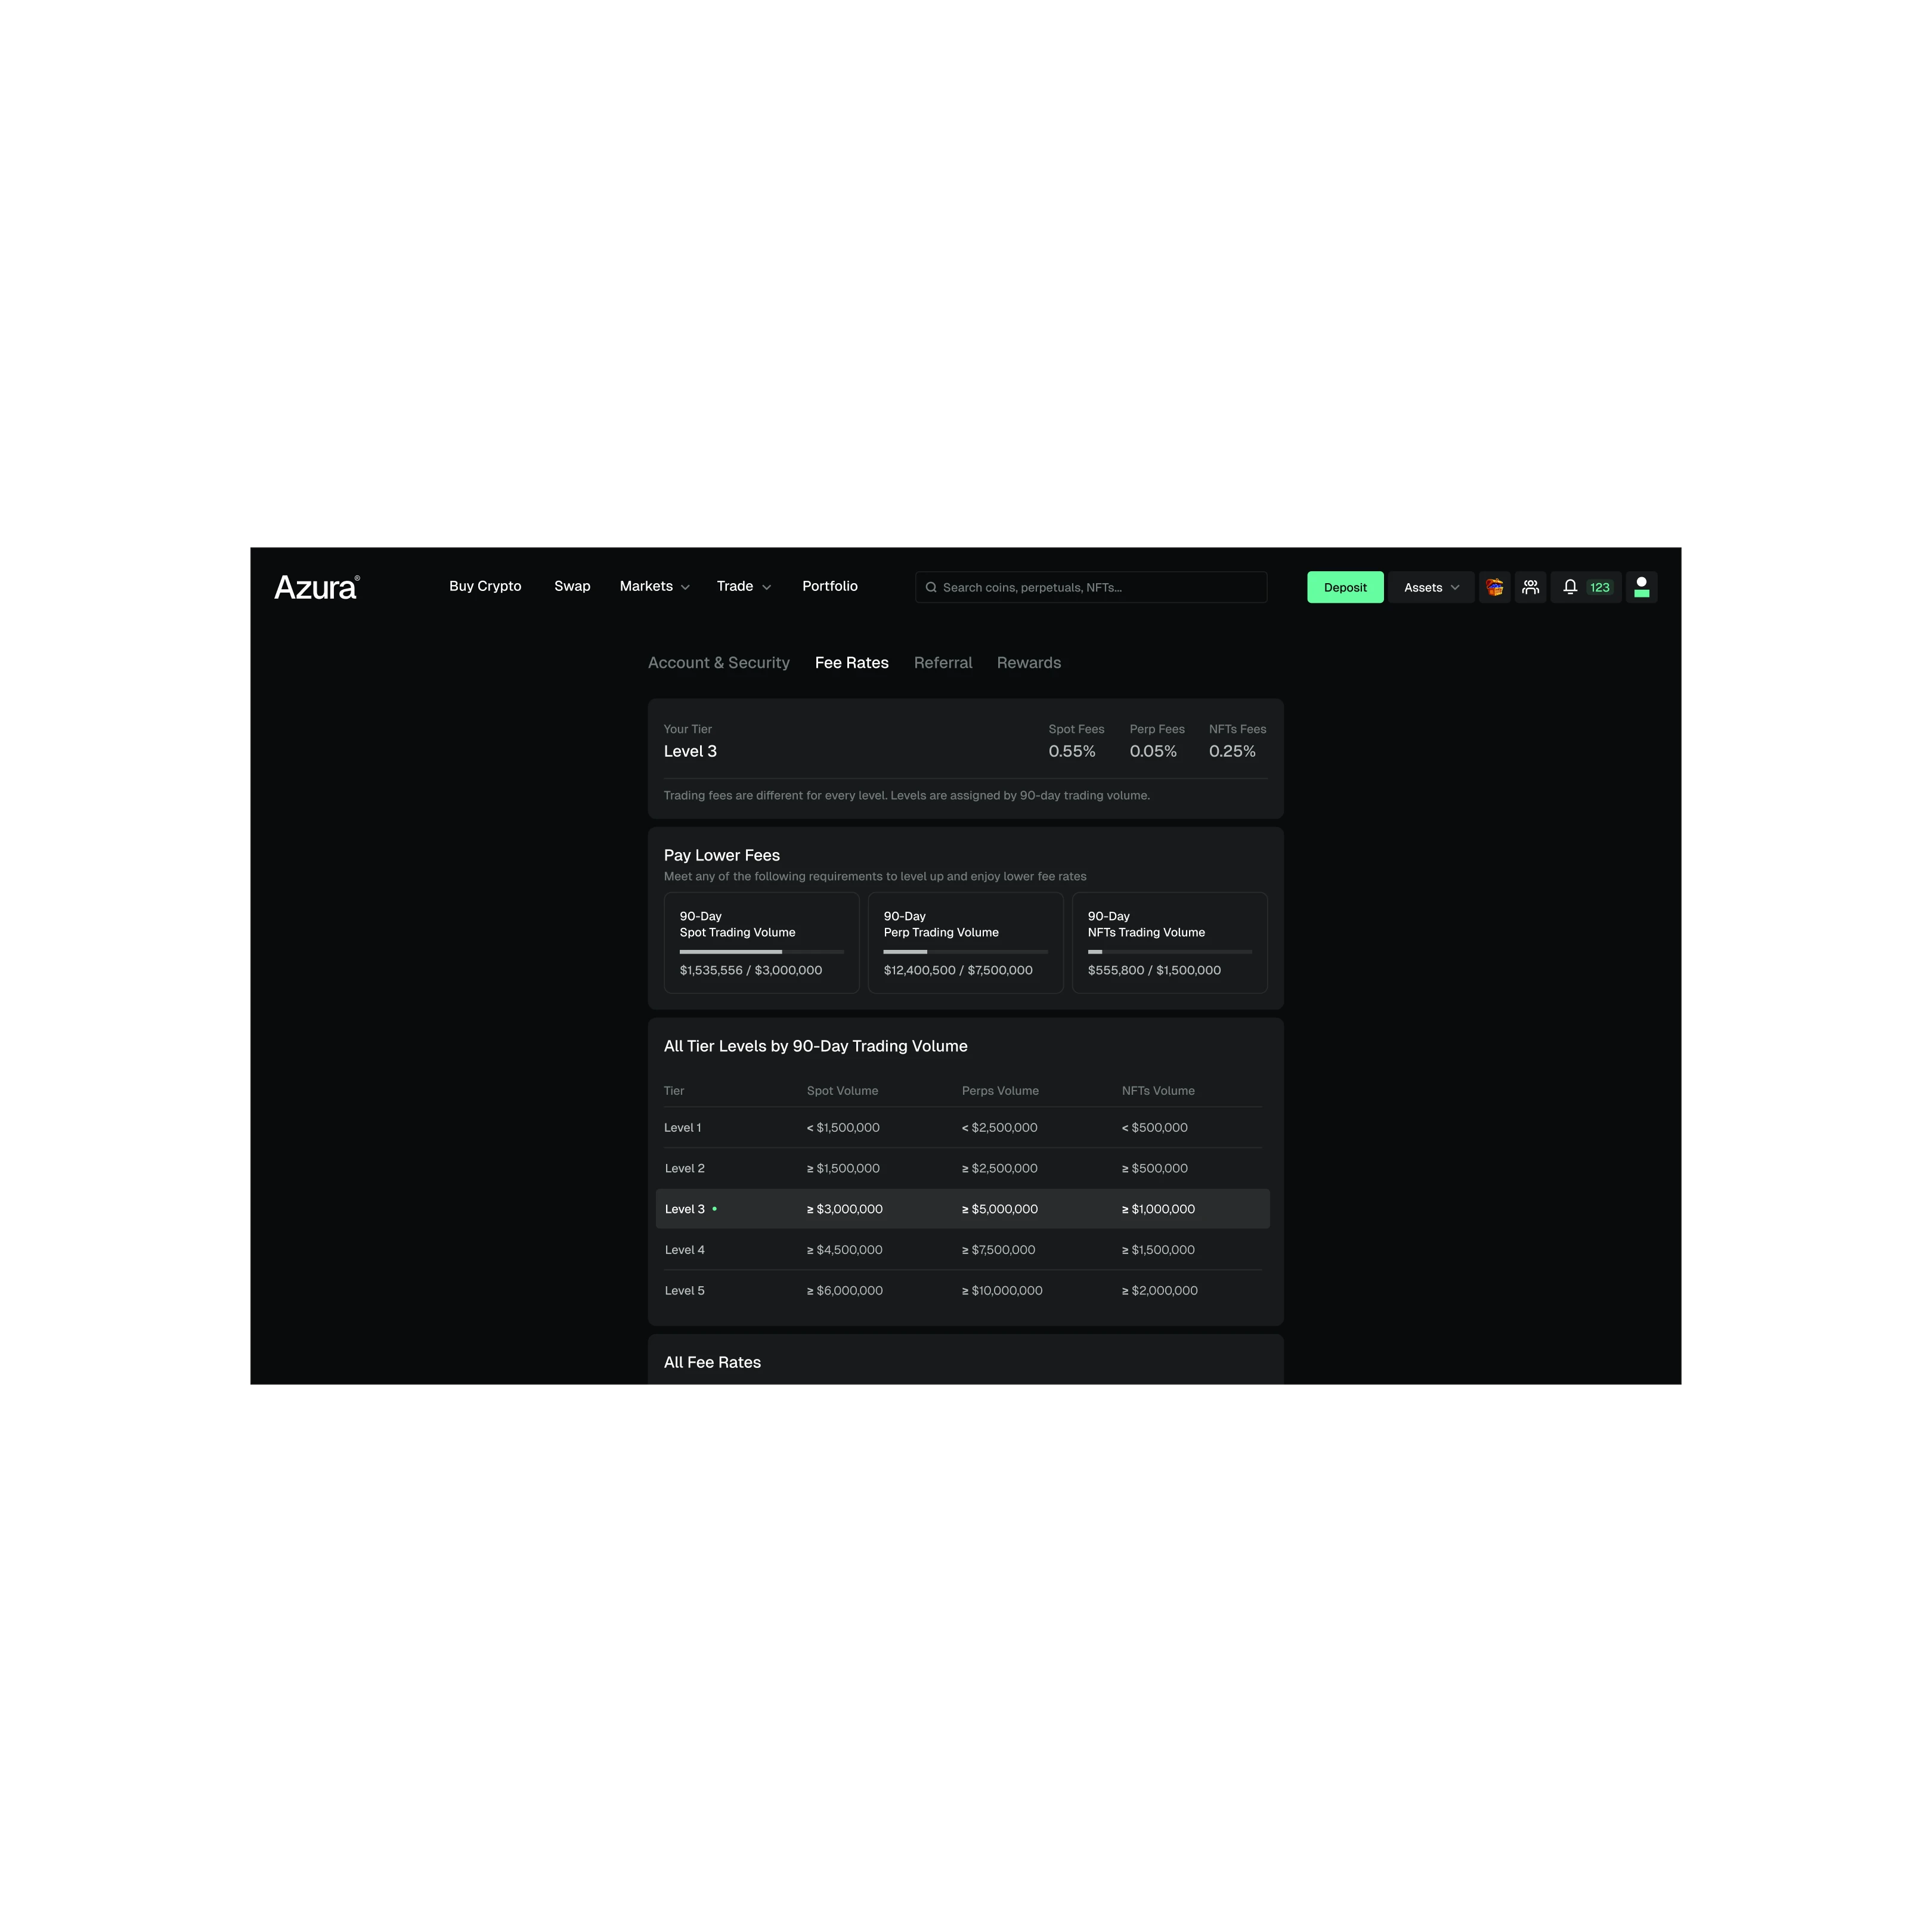Click the '≥ $2,000,000' NFTs cell
Image resolution: width=1932 pixels, height=1932 pixels.
coord(1160,1291)
